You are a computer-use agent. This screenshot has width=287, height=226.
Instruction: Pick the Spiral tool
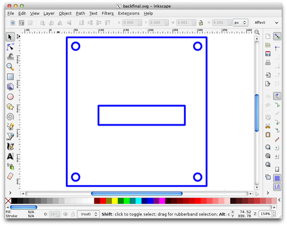10,117
